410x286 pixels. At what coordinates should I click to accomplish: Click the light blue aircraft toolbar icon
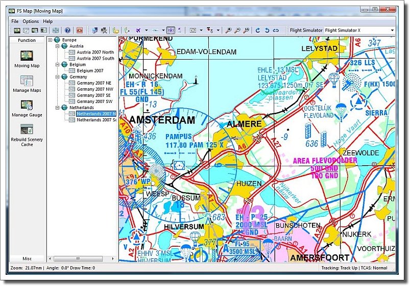(x=155, y=31)
